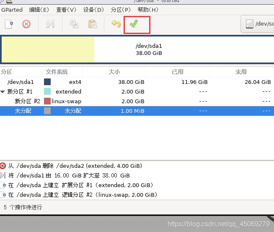Click new-partition icon beside 扩展分区 #1 operation
This screenshot has width=274, height=232.
3,185
